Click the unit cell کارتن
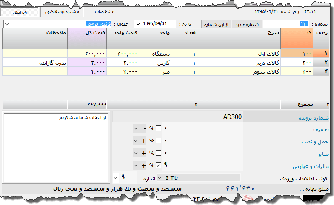 (155, 63)
